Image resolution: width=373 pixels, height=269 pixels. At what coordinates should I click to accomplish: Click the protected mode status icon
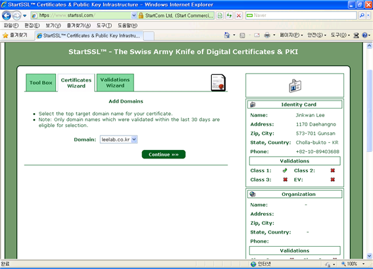pyautogui.click(x=328, y=264)
